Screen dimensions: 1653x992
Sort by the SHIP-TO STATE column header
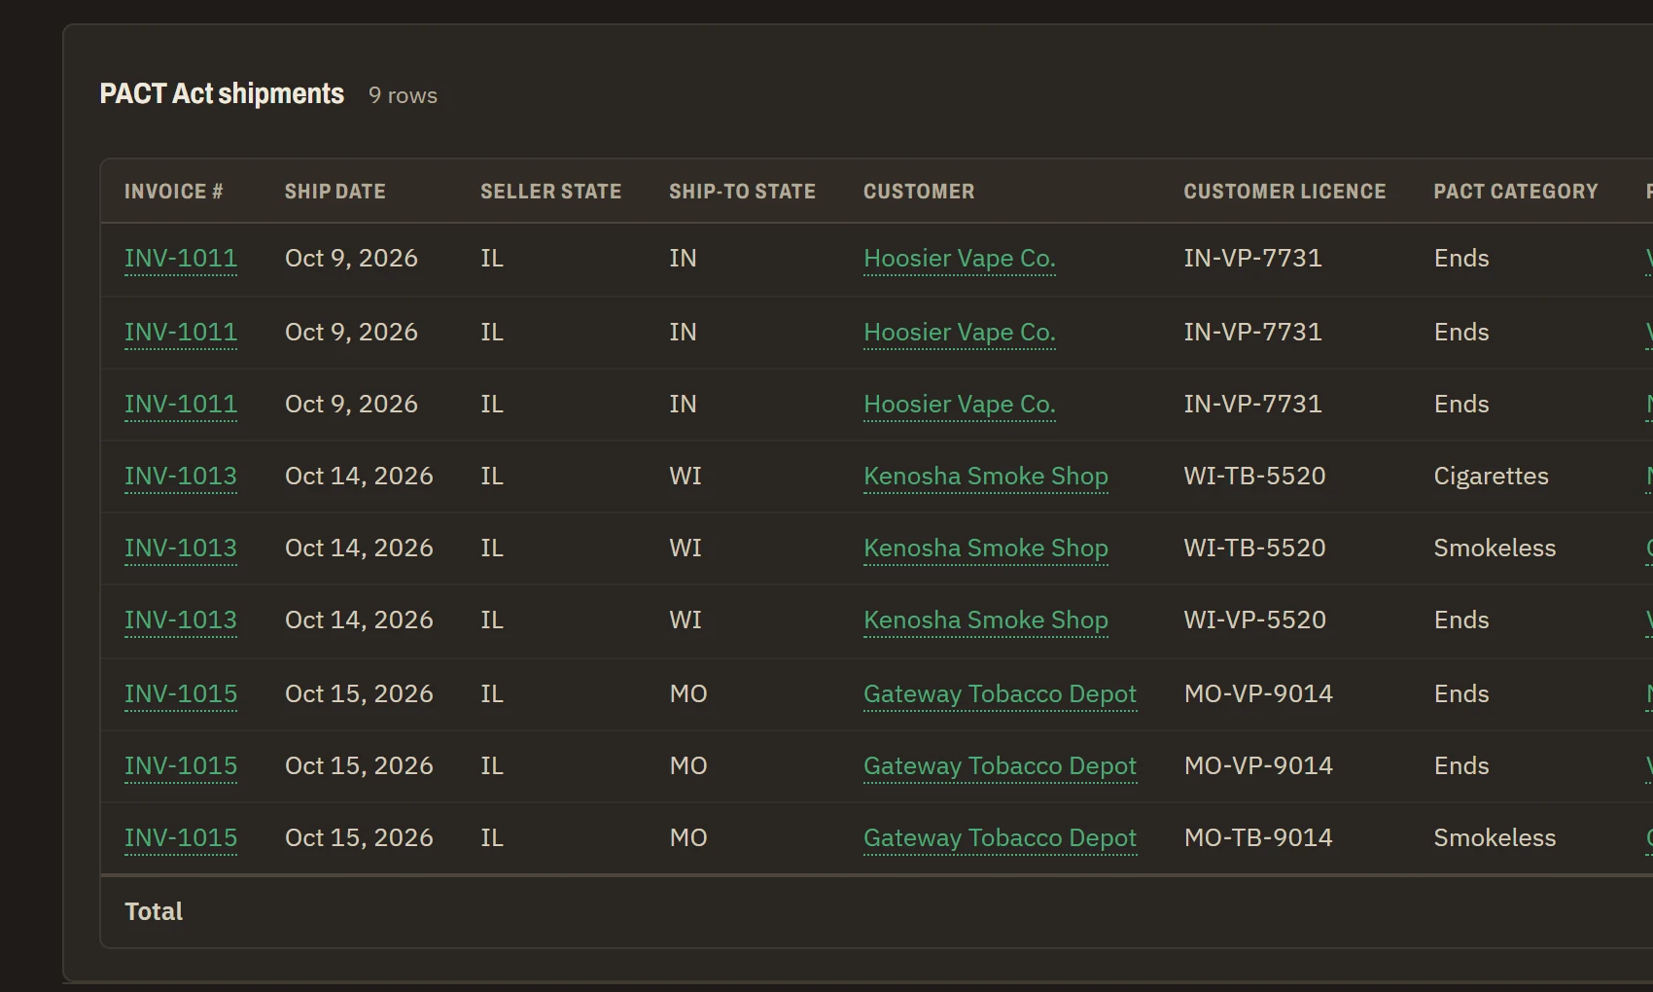coord(742,192)
